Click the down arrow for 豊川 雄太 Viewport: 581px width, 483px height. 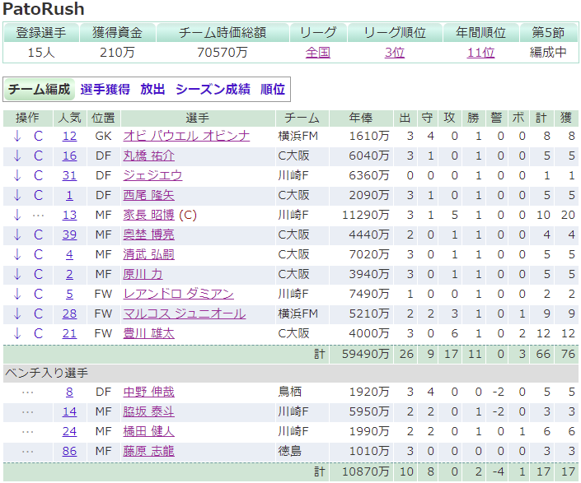click(x=17, y=333)
